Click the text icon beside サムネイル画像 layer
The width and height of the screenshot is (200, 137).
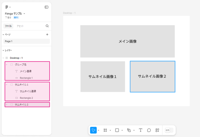pyautogui.click(x=17, y=91)
